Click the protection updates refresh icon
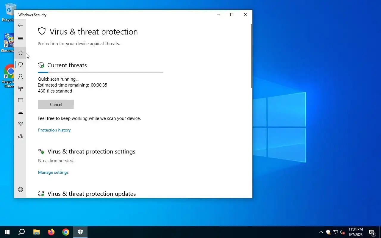The width and height of the screenshot is (381, 238). point(41,194)
